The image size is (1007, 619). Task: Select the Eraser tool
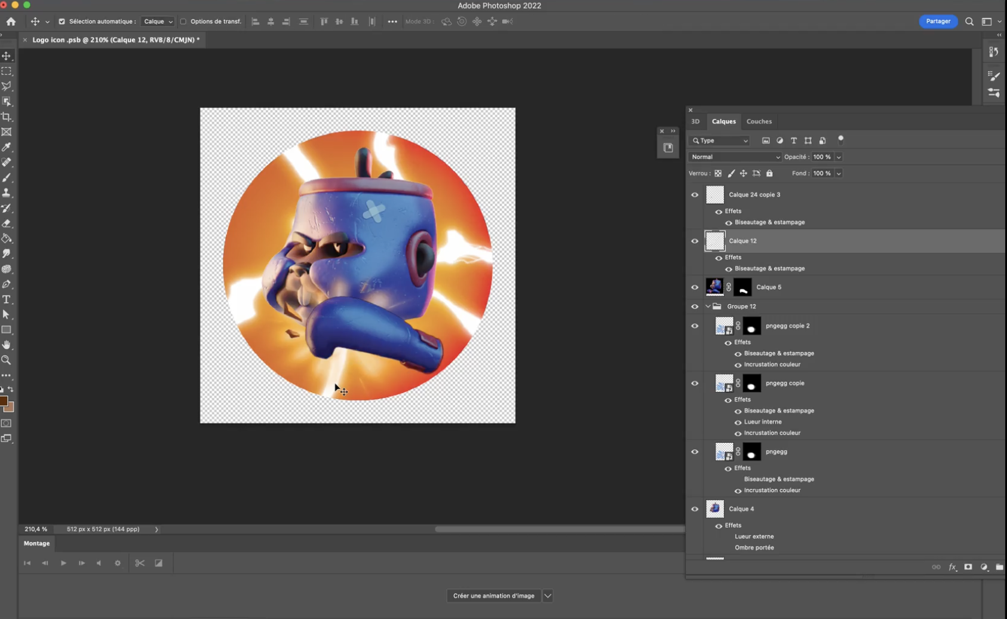7,223
